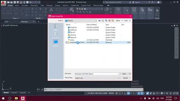The height and width of the screenshot is (101, 180).
Task: Click the Save icon in Quick Access toolbar
Action: click(x=15, y=2)
